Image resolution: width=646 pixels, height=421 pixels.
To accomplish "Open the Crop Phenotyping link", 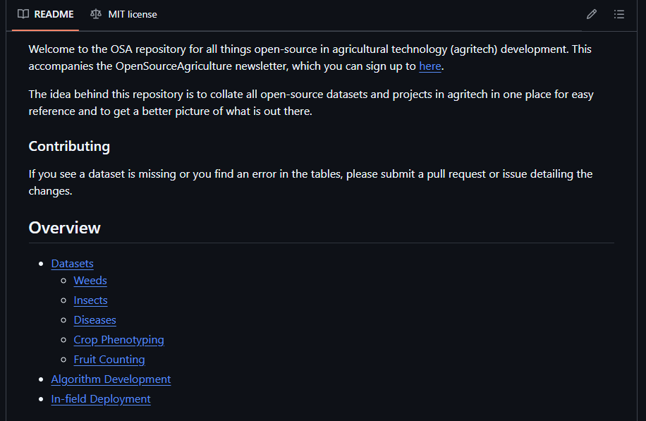I will tap(118, 340).
